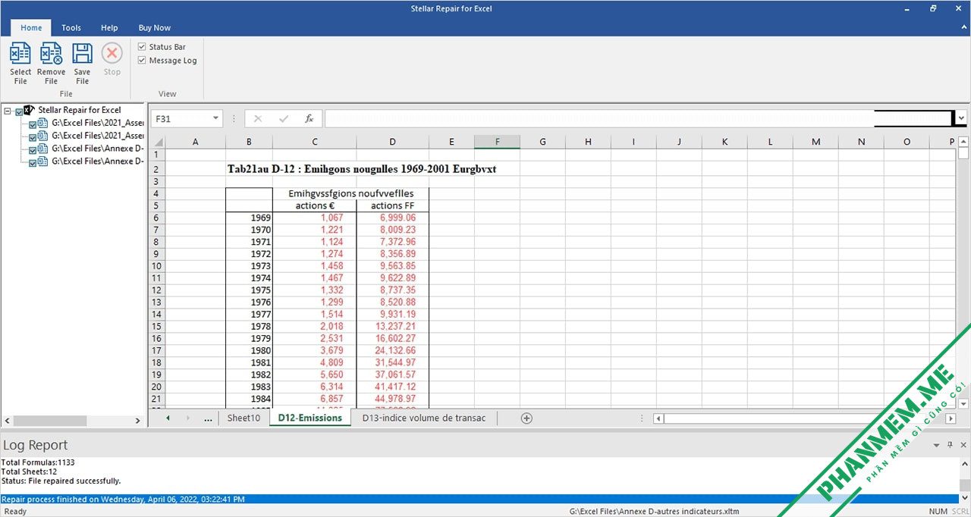Open the name box dropdown arrow
The image size is (971, 517).
point(216,119)
